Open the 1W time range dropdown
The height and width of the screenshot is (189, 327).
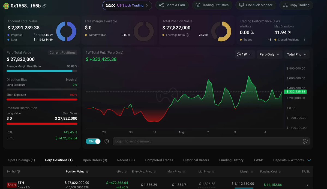click(x=244, y=54)
